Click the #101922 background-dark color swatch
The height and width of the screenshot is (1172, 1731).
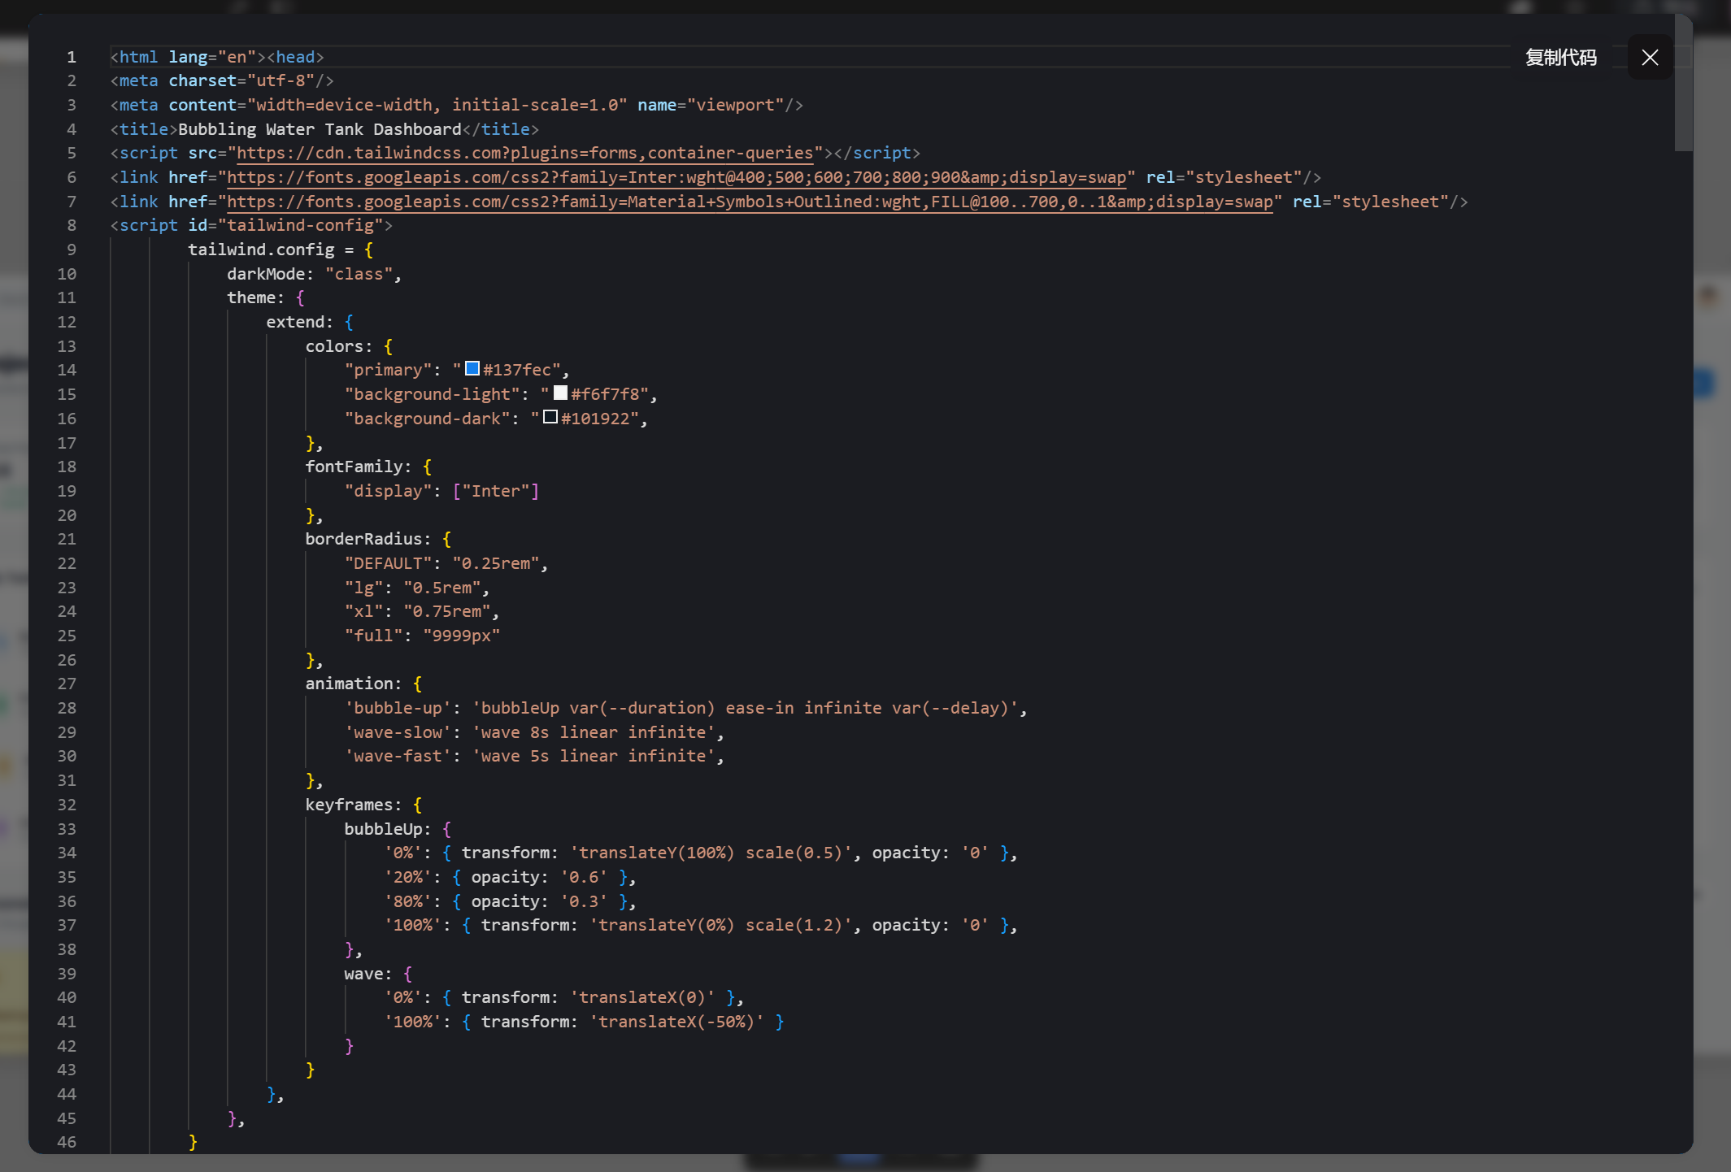[550, 418]
